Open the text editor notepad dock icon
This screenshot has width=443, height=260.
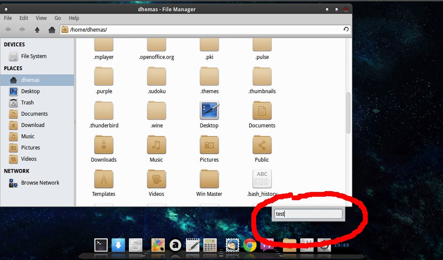click(193, 245)
